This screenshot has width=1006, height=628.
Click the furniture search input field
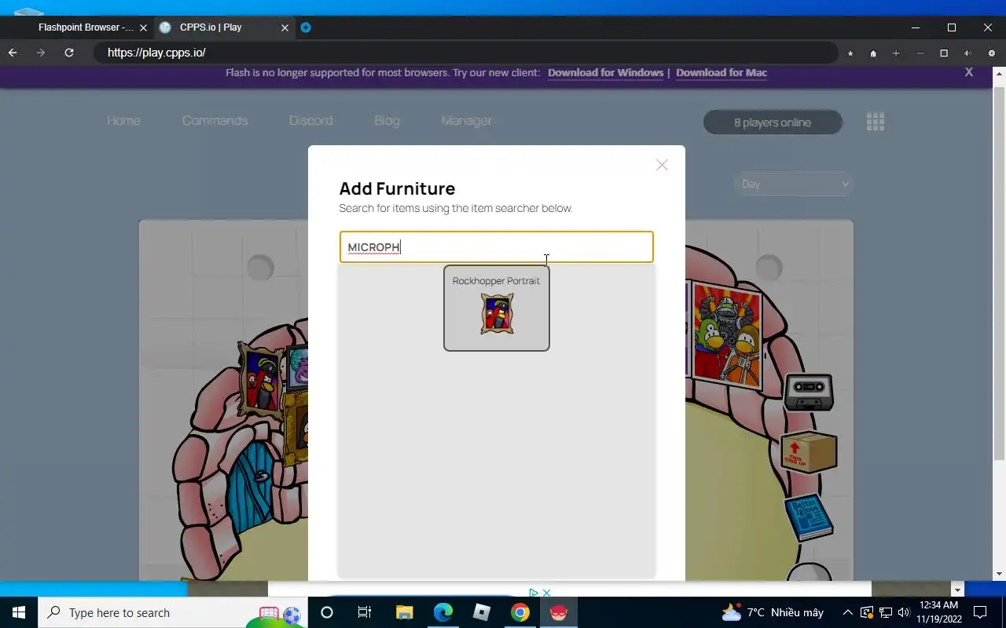coord(496,246)
